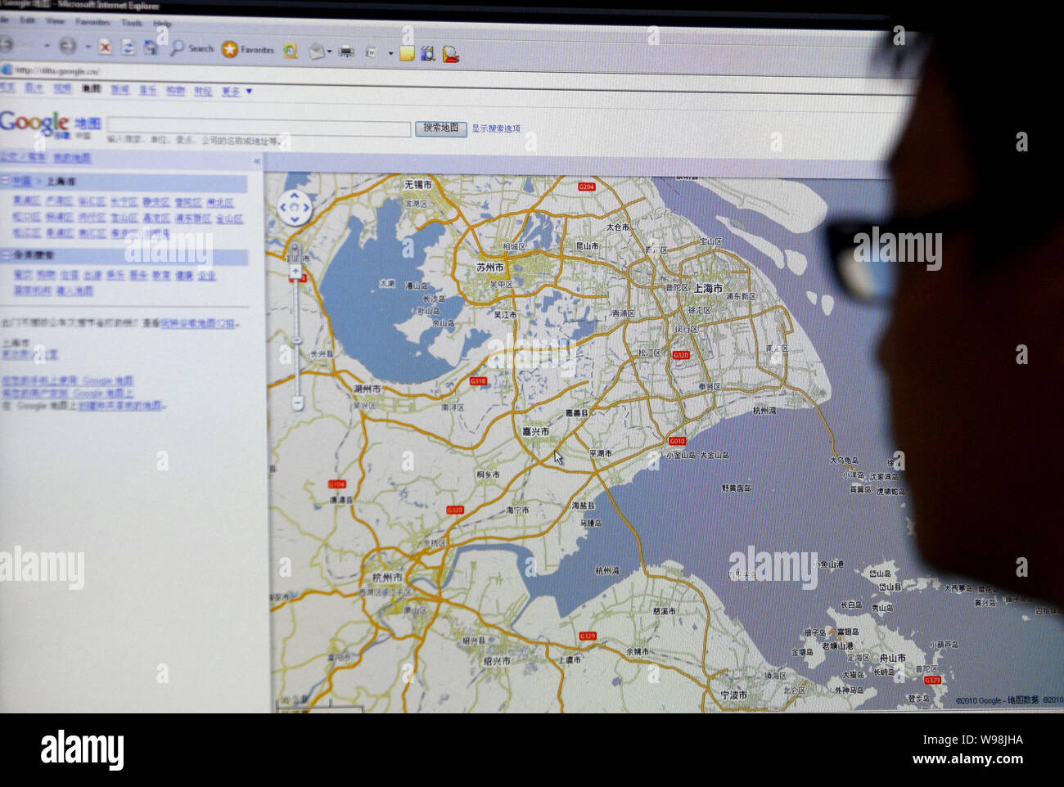Click the Print icon in toolbar

(346, 52)
